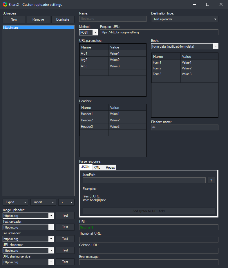Screen dimensions: 228x268
Task: Switch to the Regex tab
Action: pyautogui.click(x=110, y=168)
